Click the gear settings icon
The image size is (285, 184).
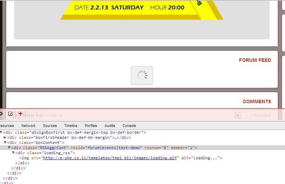1,114
